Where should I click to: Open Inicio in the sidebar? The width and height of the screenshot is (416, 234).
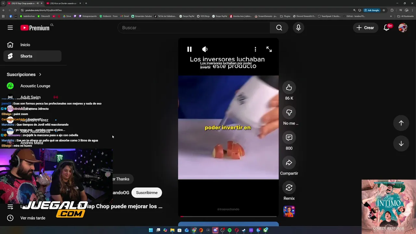pos(32,45)
